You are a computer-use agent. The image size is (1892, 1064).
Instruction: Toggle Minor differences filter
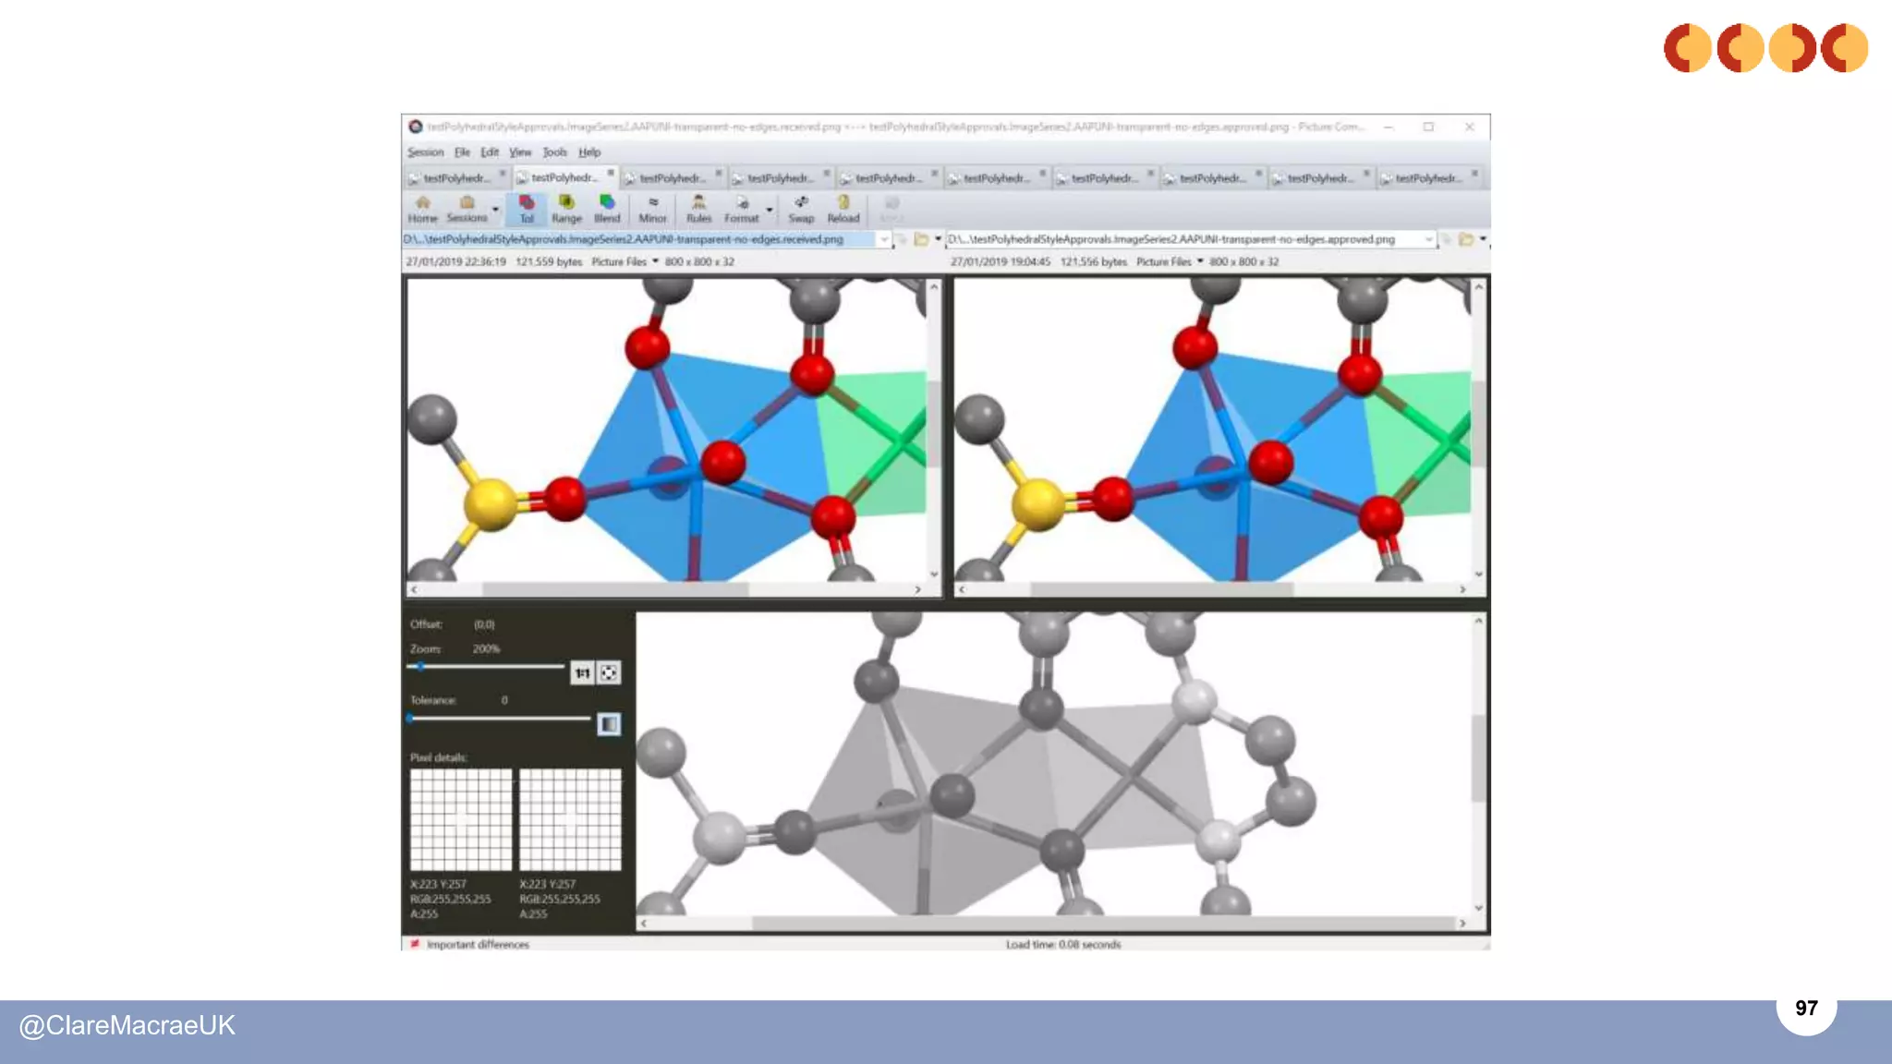tap(652, 209)
